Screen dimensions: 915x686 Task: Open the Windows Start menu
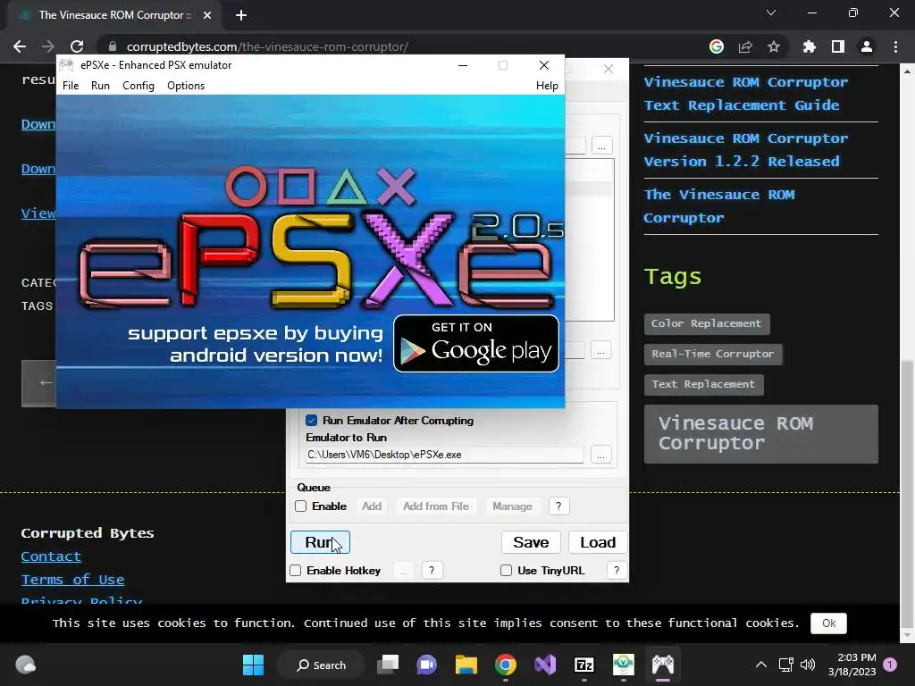(x=253, y=665)
